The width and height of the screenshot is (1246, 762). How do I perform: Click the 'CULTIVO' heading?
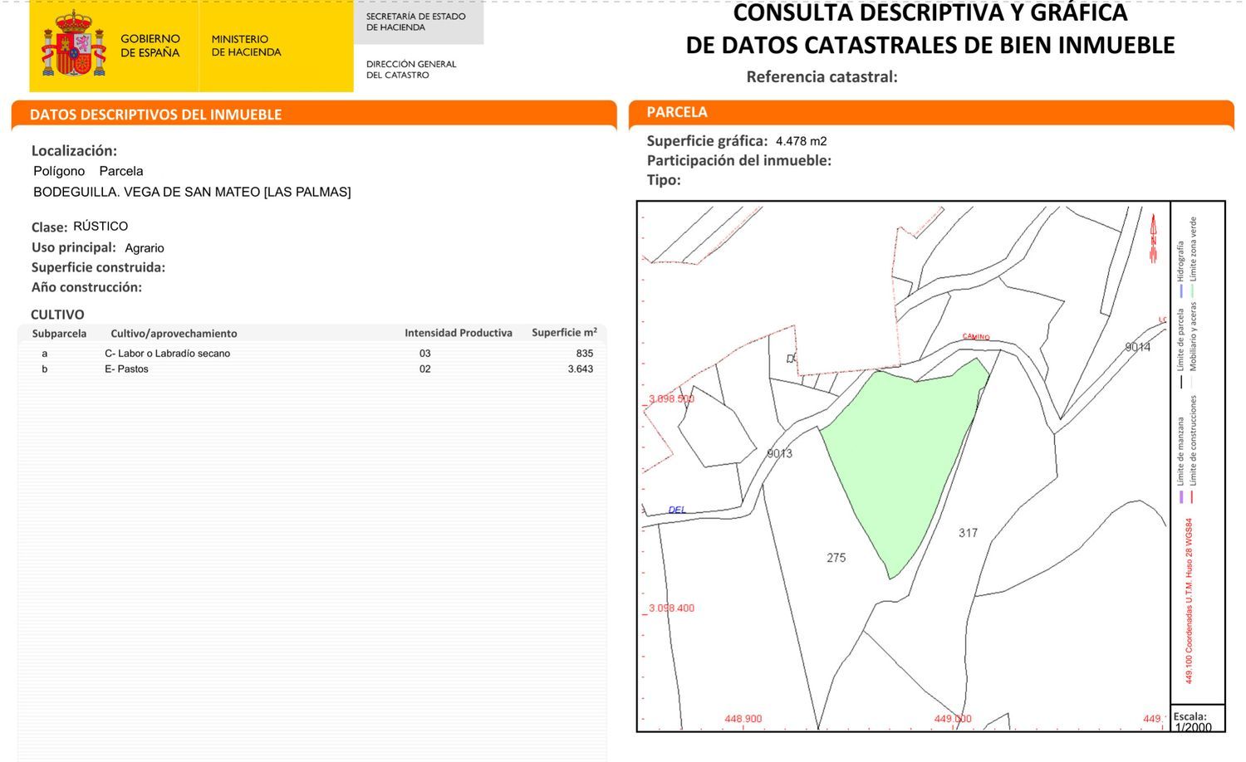point(57,315)
